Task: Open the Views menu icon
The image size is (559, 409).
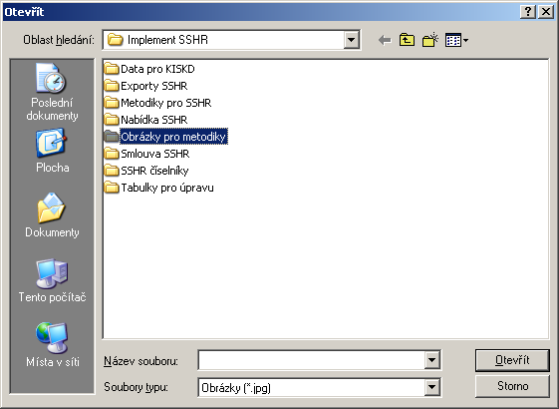Action: [x=456, y=40]
